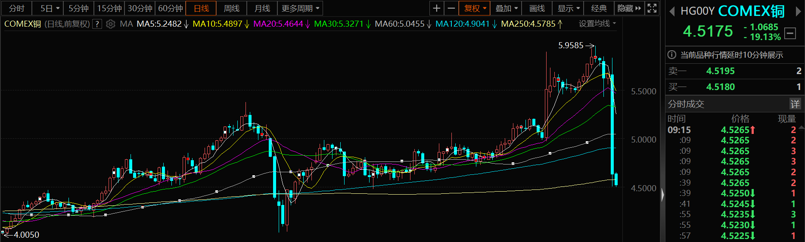The width and height of the screenshot is (805, 242).
Task: Open 画线 drawing tools
Action: pyautogui.click(x=537, y=8)
